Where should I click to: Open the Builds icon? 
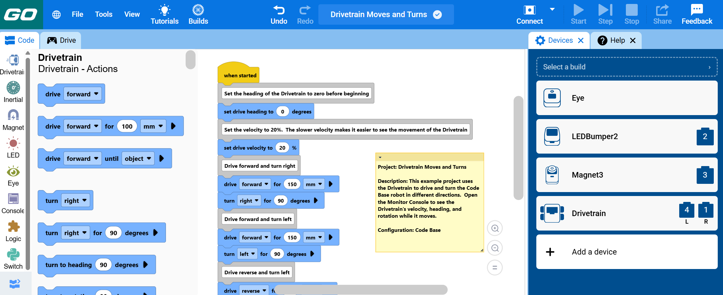198,14
